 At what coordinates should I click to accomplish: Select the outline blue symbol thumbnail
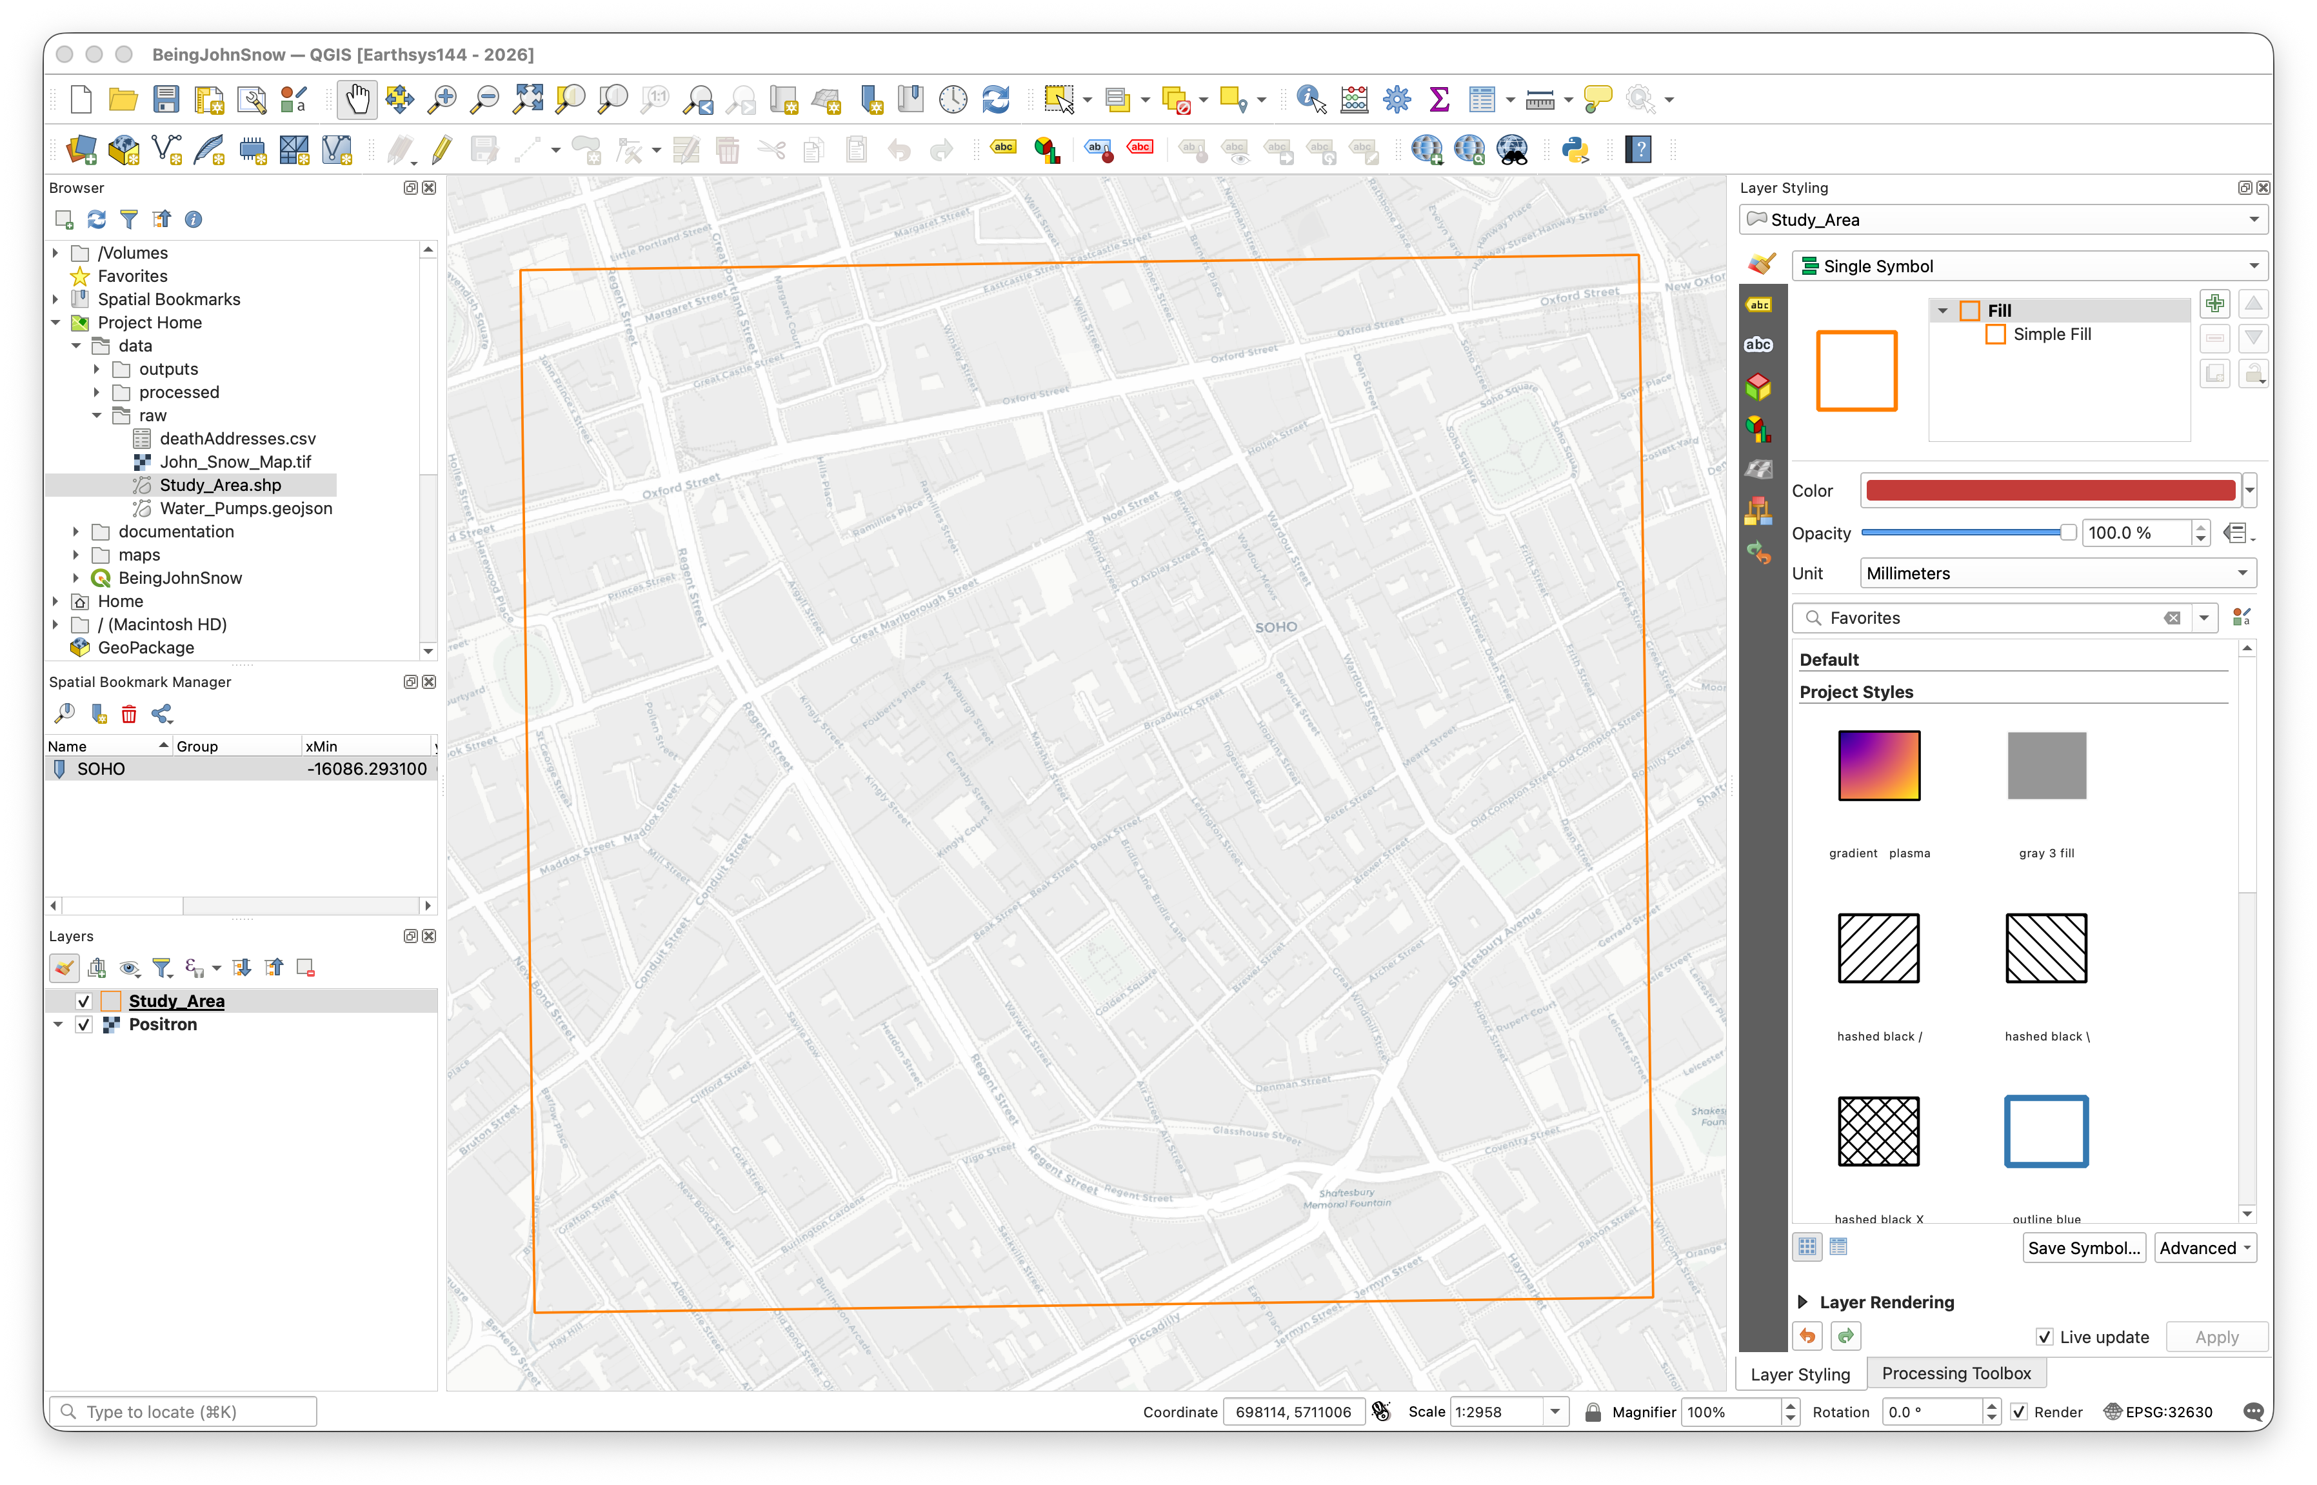pyautogui.click(x=2046, y=1131)
